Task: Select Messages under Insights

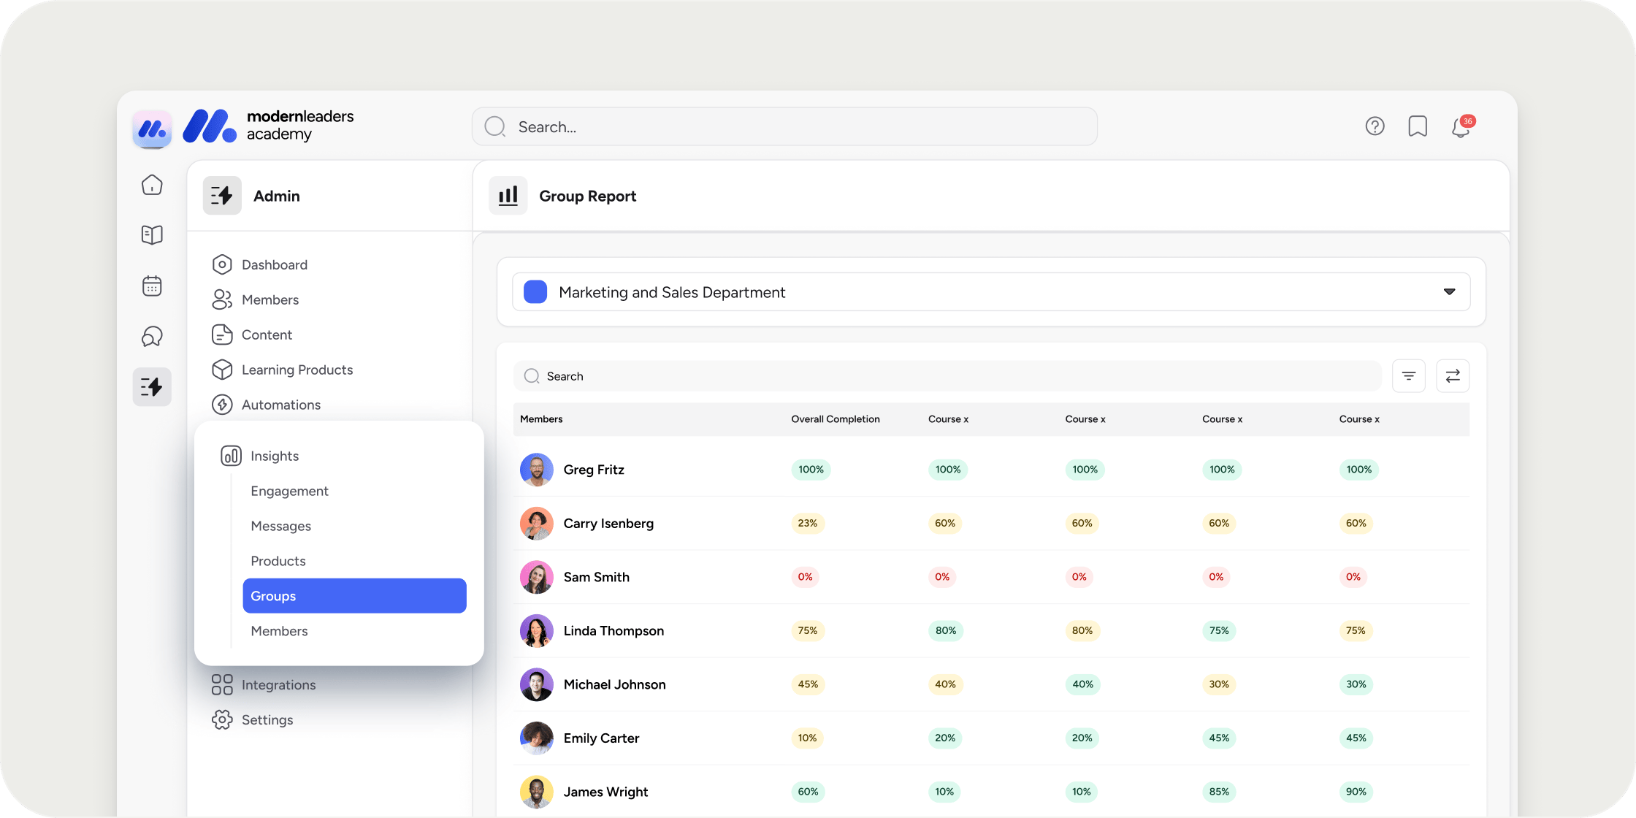Action: (x=280, y=526)
